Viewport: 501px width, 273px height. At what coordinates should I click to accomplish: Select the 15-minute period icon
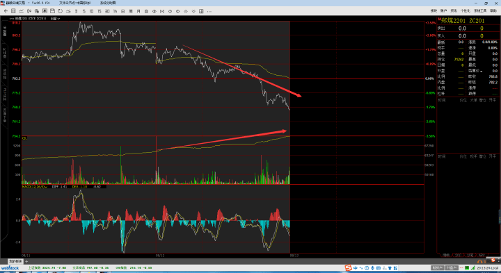pos(100,11)
